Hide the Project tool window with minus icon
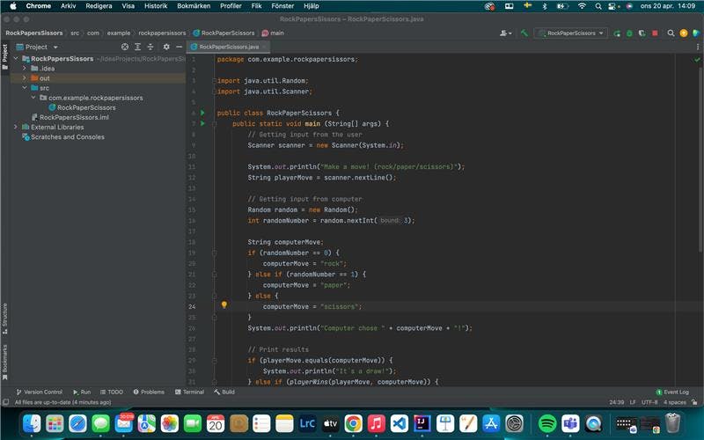704x440 pixels. click(179, 47)
